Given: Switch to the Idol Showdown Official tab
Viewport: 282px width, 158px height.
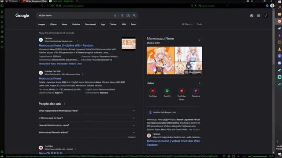Looking at the screenshot, I should [34, 1].
